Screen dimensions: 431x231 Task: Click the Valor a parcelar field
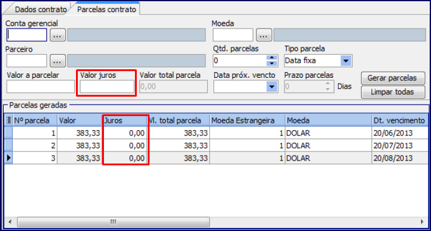(x=41, y=86)
